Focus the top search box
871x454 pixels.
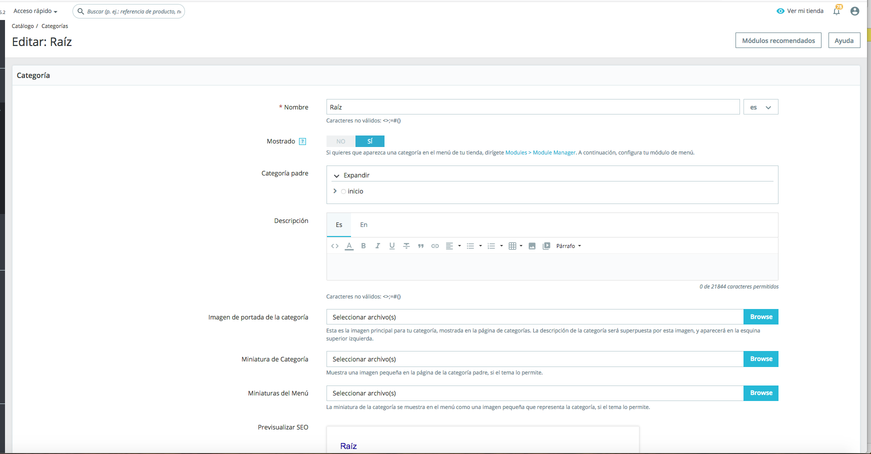pos(129,11)
